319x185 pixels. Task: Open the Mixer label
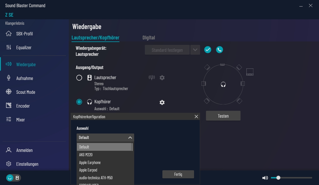20,119
